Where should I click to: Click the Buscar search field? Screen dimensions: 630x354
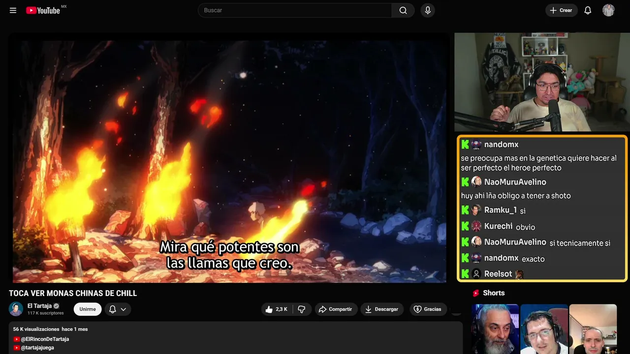click(295, 10)
